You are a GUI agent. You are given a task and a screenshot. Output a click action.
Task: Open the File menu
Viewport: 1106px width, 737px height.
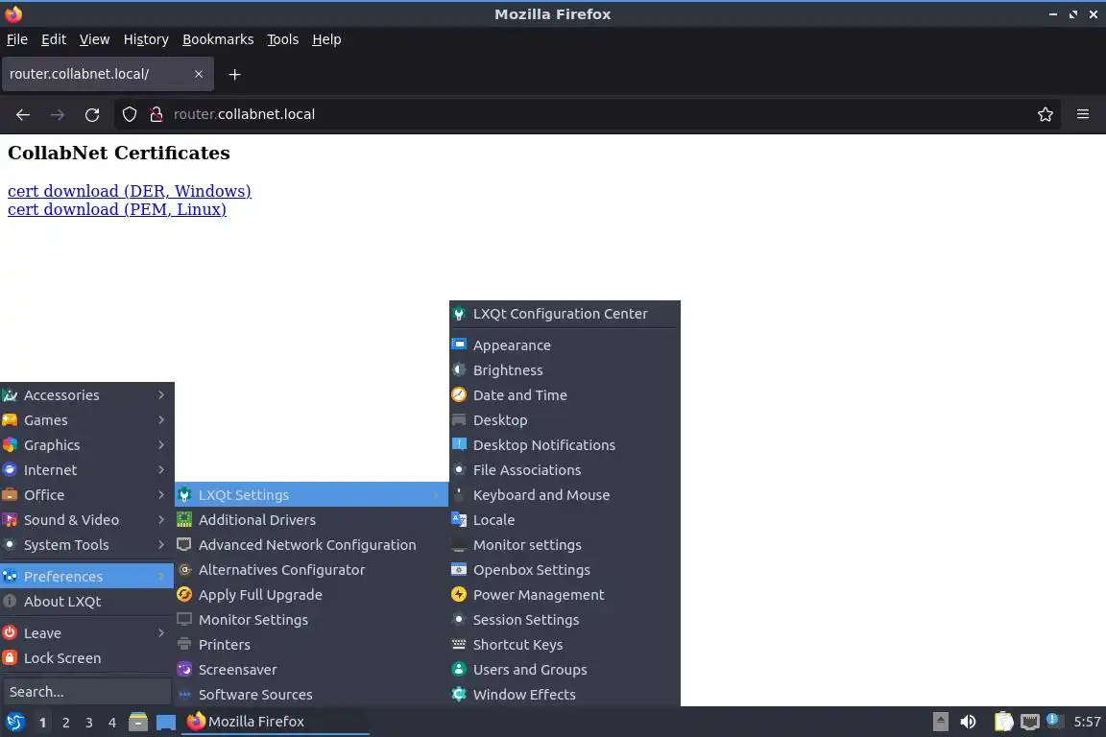click(x=17, y=39)
